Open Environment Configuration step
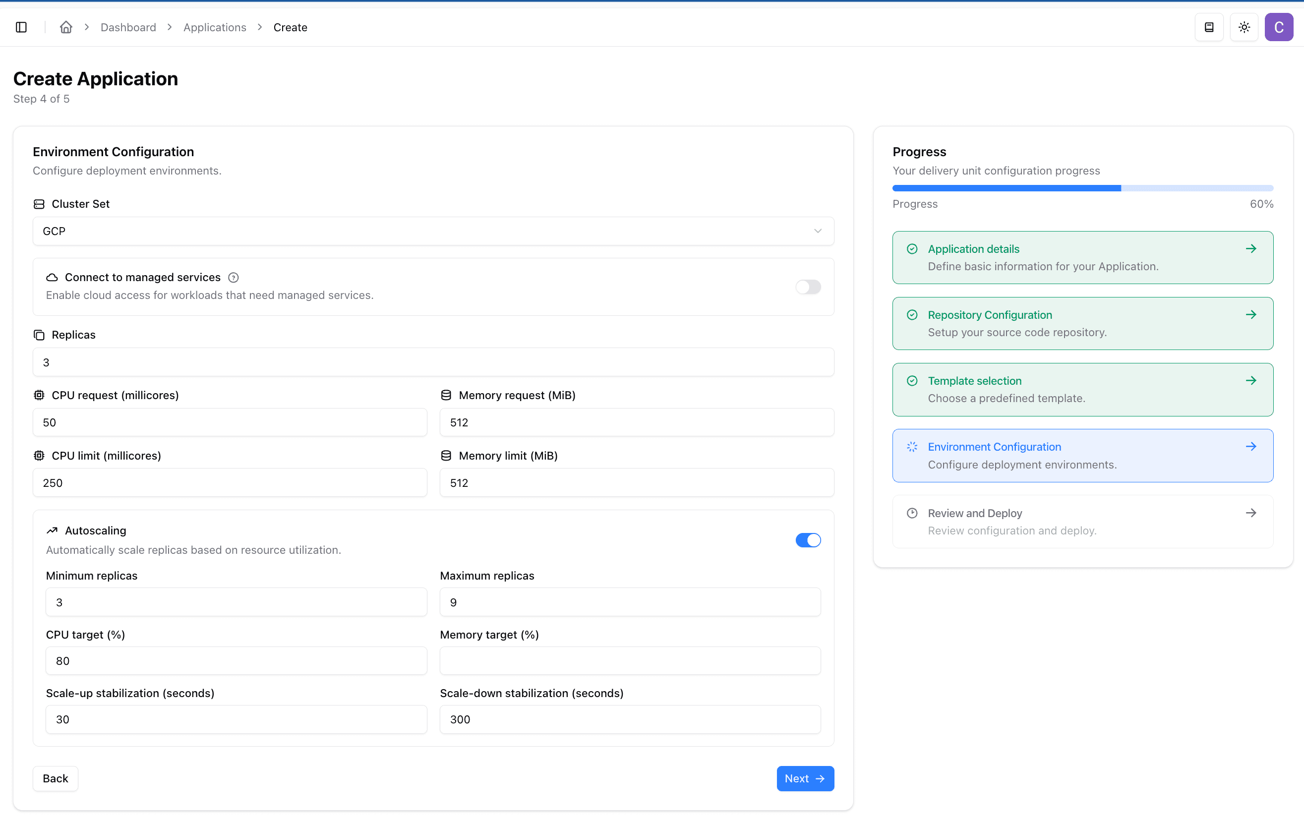 pyautogui.click(x=1082, y=456)
